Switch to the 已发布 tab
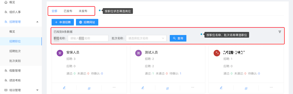Image resolution: width=293 pixels, height=94 pixels. pos(68,11)
